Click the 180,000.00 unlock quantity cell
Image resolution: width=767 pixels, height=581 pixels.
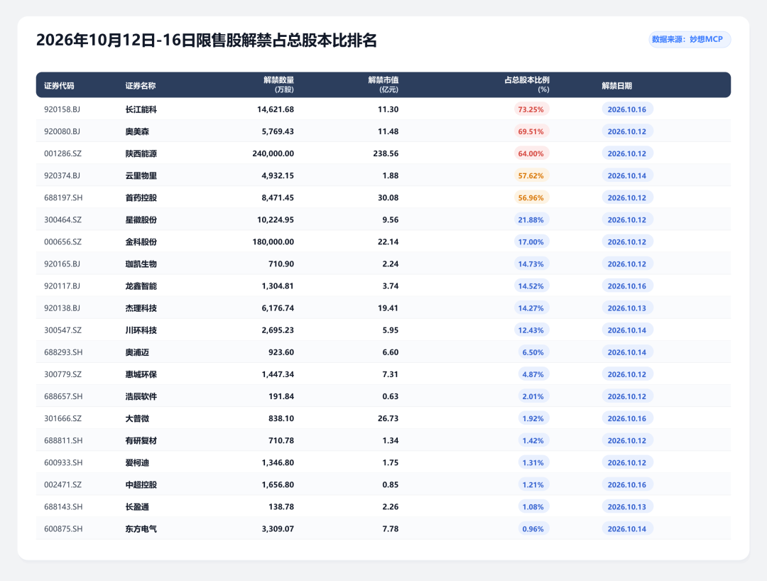[273, 241]
